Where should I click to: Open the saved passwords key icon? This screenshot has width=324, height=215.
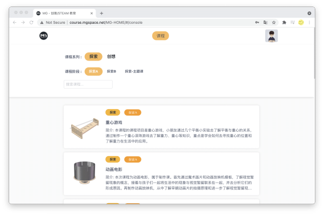click(x=257, y=22)
